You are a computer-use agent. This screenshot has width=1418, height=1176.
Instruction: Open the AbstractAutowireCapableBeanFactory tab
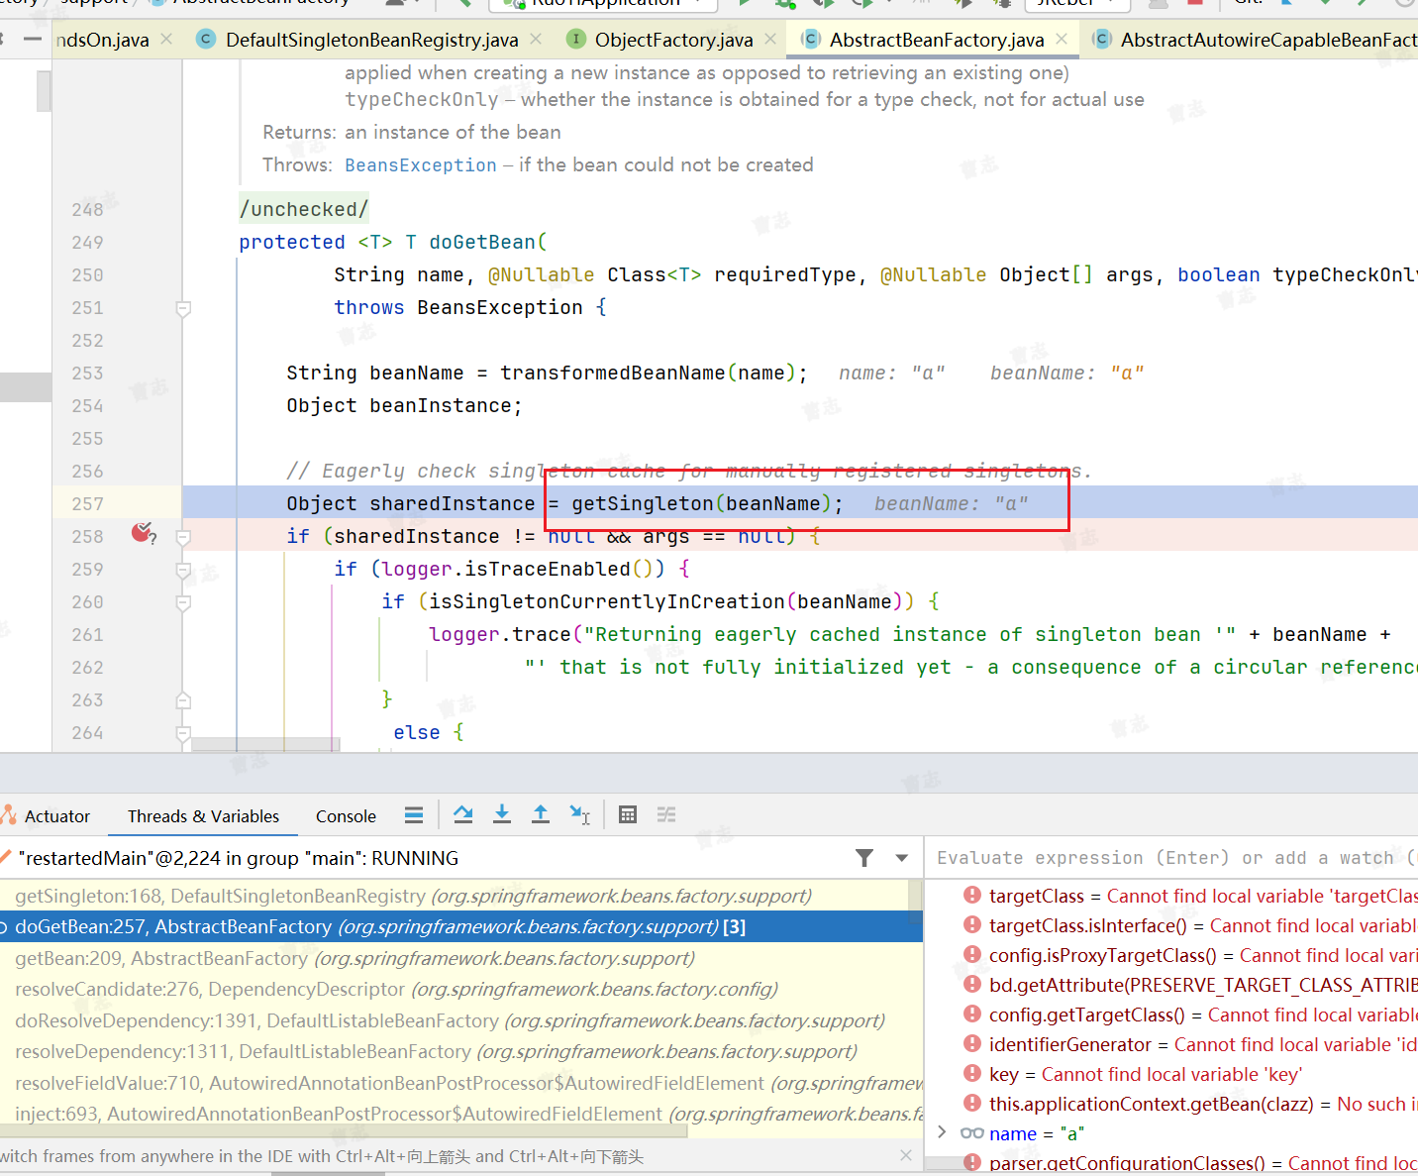pyautogui.click(x=1255, y=40)
